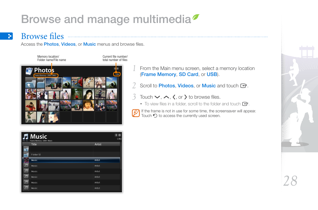Select the photo of the toddler in pink
The image size is (318, 210).
89,105
